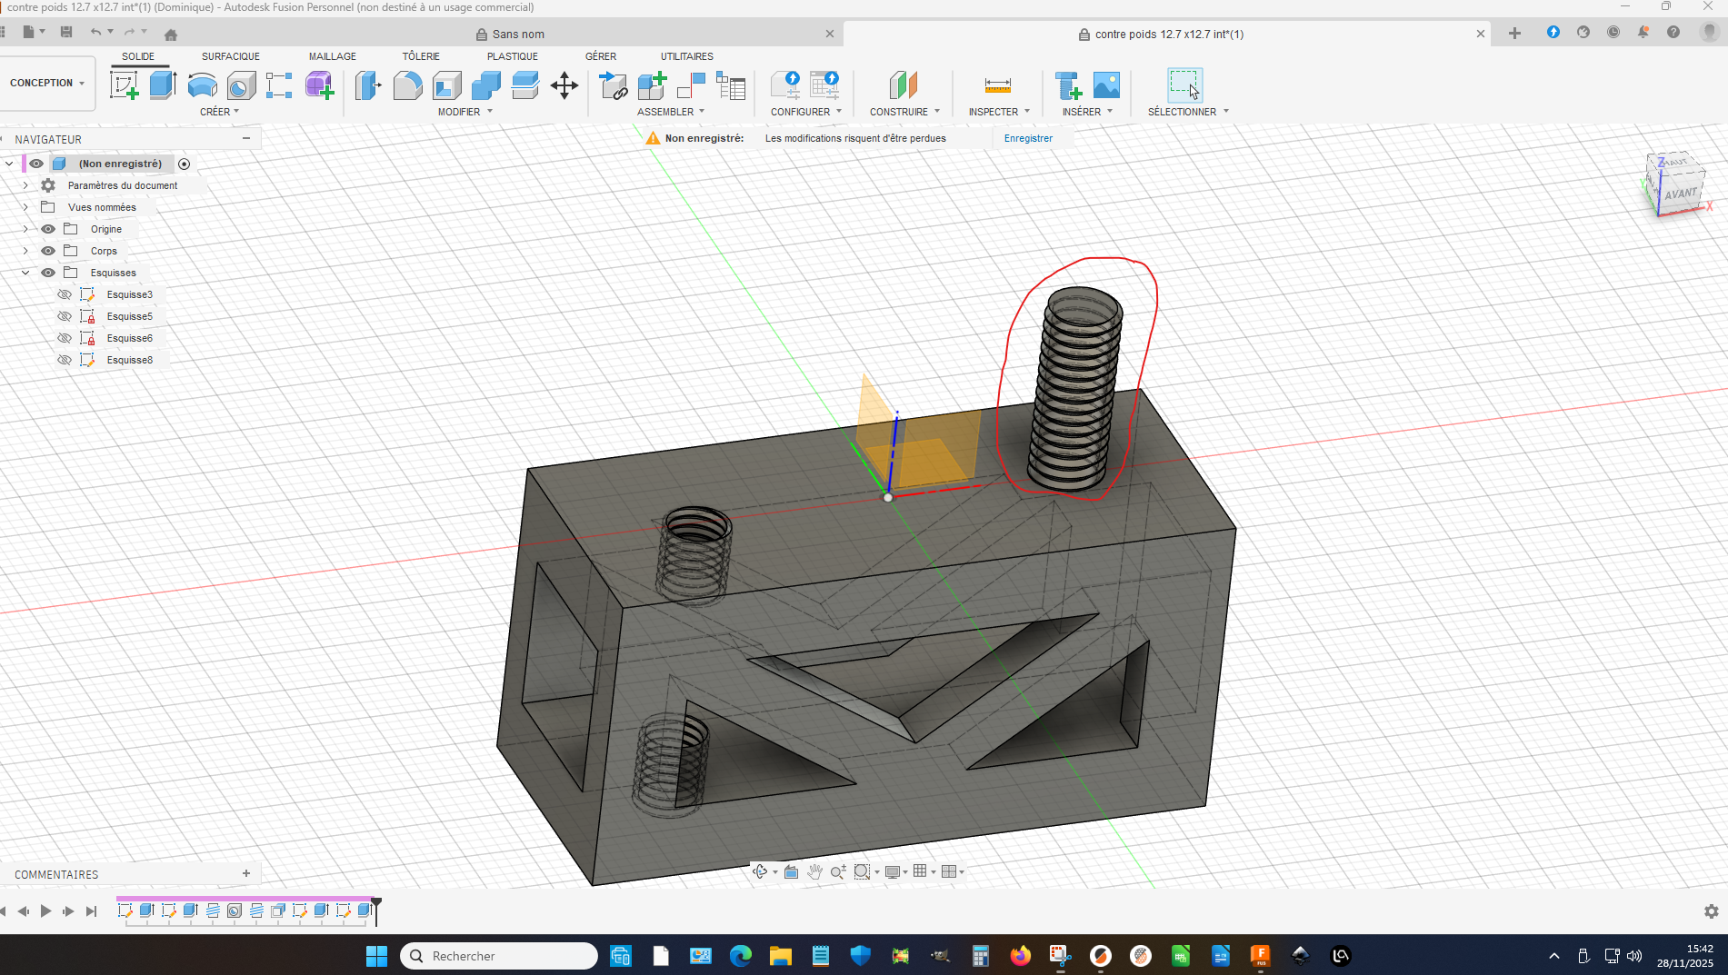Open the Sans nom document tab
The width and height of the screenshot is (1728, 975).
pos(518,35)
